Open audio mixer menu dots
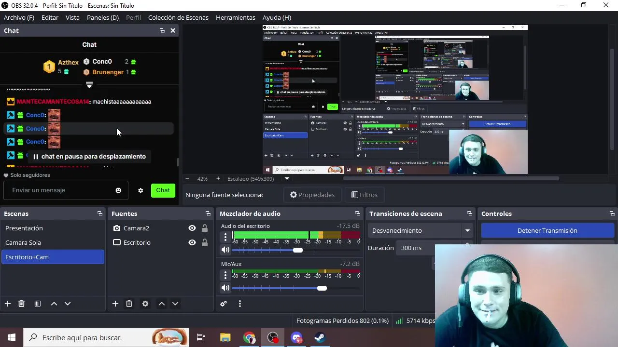618x347 pixels. [x=240, y=304]
